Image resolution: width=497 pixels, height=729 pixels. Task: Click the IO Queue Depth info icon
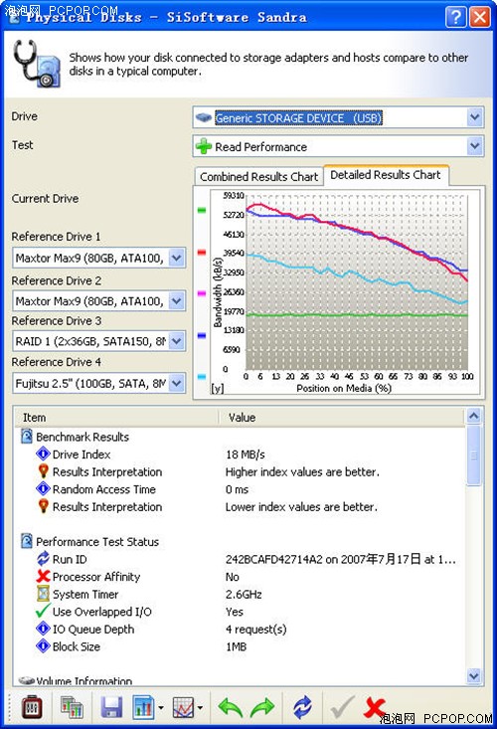(43, 629)
